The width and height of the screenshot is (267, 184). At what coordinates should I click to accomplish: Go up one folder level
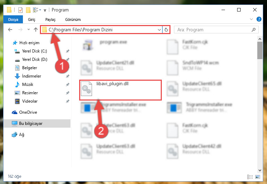[x=36, y=30]
